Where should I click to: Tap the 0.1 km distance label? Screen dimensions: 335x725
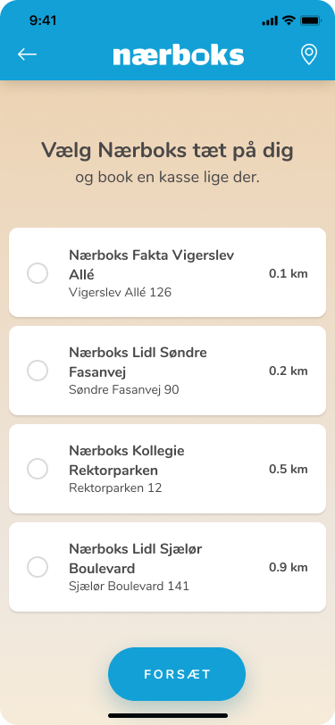(x=289, y=273)
